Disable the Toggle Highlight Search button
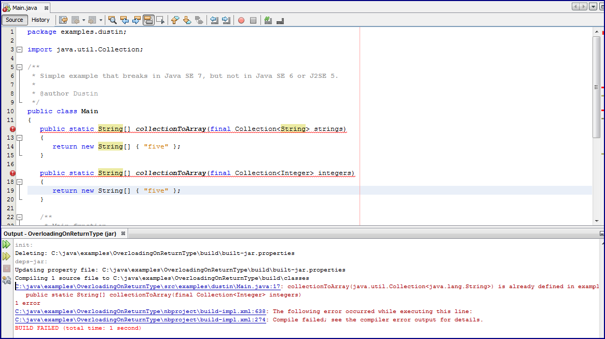This screenshot has width=605, height=339. coord(148,20)
